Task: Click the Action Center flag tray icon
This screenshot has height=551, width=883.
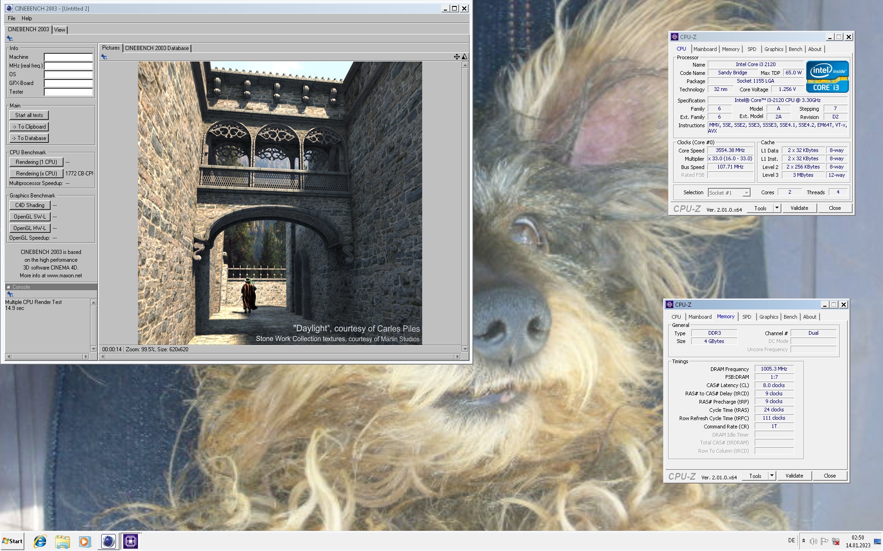Action: [x=824, y=541]
